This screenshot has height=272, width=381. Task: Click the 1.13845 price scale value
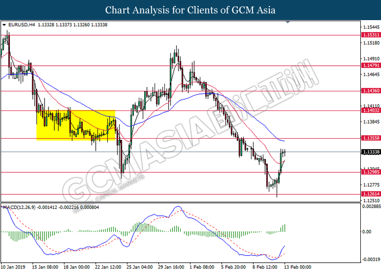(x=371, y=122)
